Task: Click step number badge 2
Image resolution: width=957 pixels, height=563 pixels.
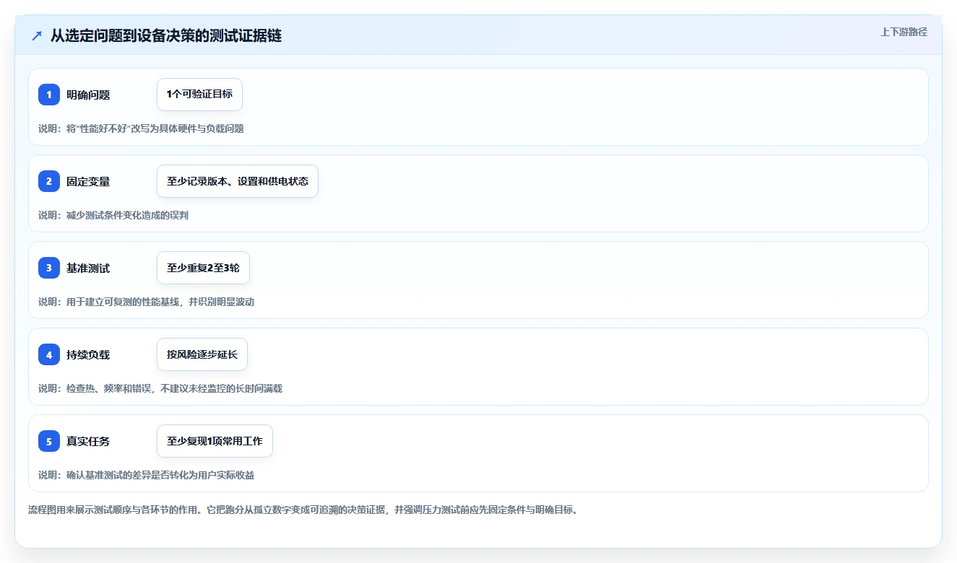Action: coord(49,181)
